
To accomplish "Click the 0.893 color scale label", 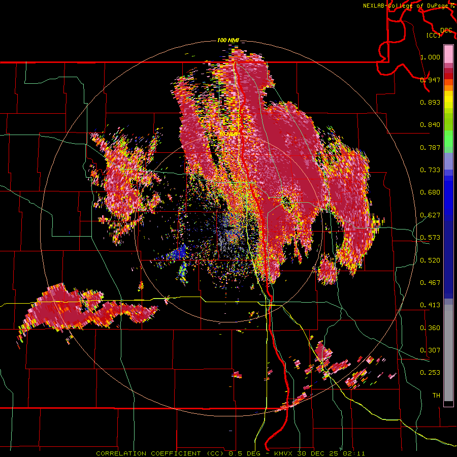I will click(x=430, y=102).
